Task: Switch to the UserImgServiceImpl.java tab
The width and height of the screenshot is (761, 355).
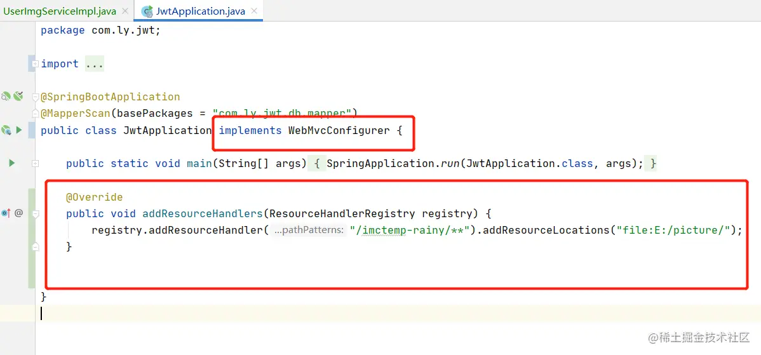Action: click(x=60, y=11)
